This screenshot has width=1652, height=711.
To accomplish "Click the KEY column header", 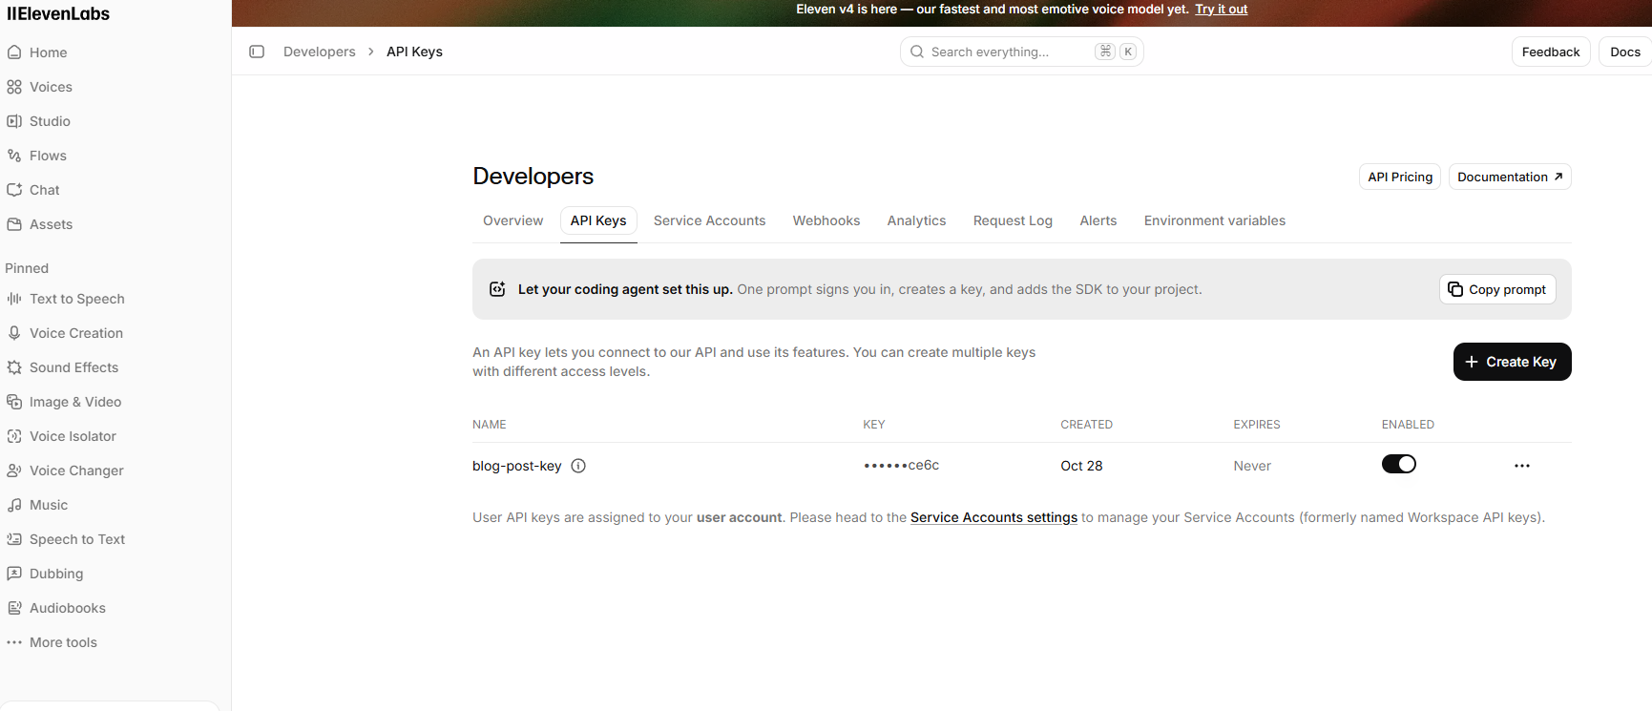I will [874, 425].
